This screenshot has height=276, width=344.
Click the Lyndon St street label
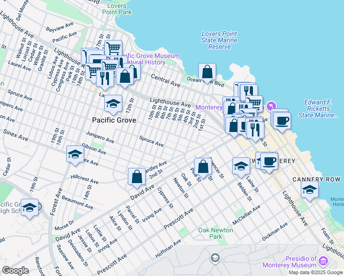tap(125, 220)
